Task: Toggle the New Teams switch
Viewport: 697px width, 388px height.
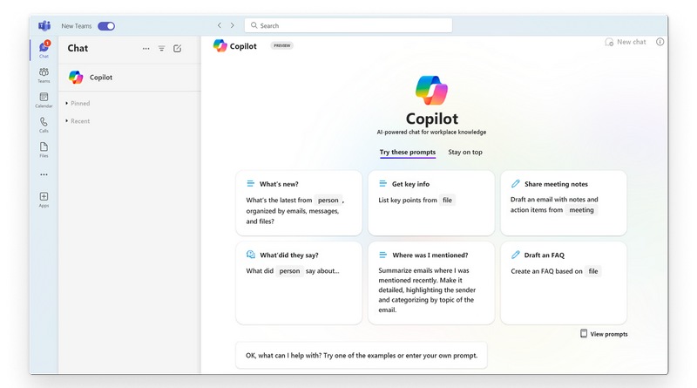Action: pos(106,26)
